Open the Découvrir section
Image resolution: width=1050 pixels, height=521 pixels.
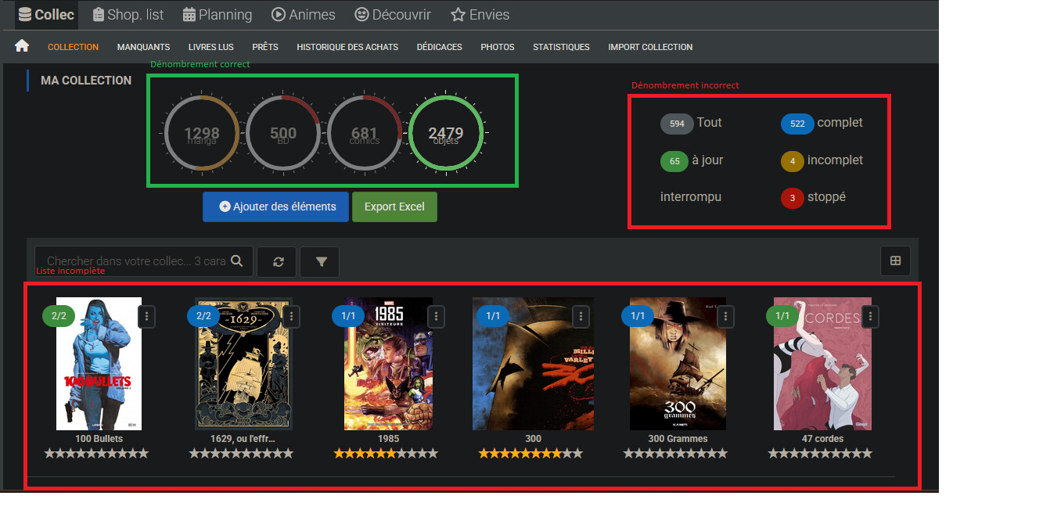click(x=393, y=15)
